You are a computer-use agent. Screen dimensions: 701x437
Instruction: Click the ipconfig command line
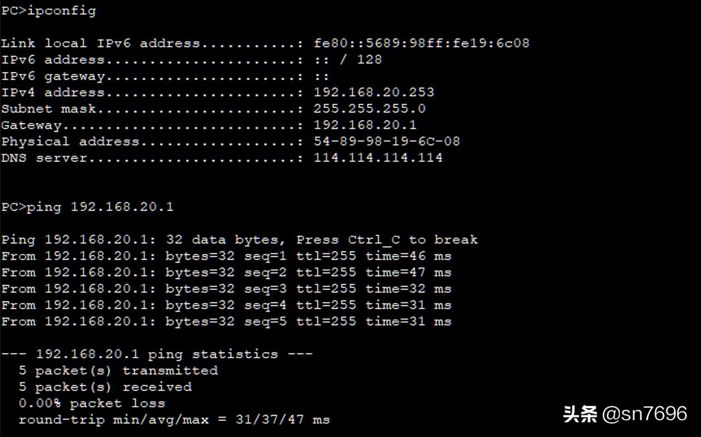[49, 11]
